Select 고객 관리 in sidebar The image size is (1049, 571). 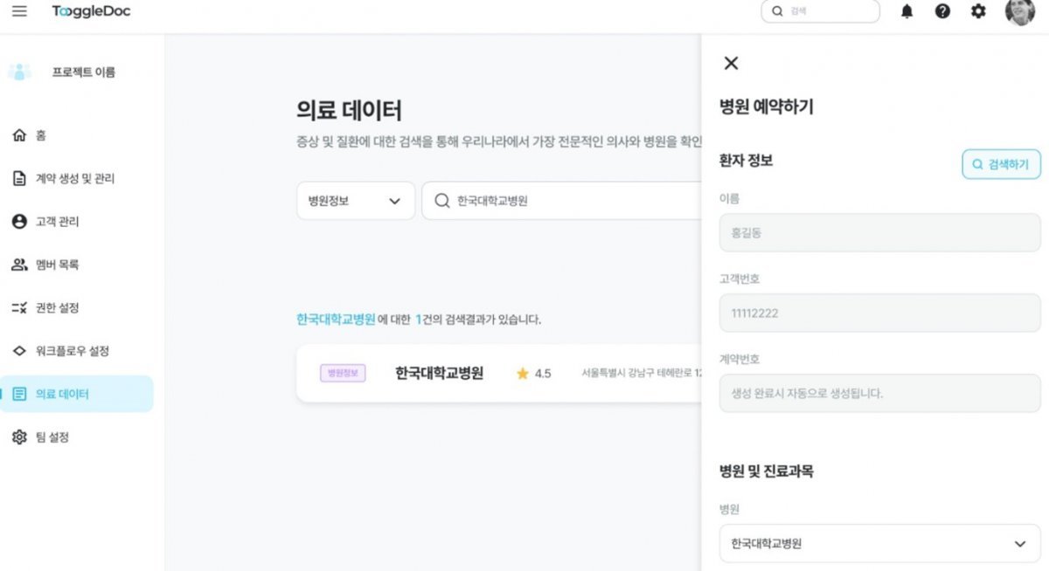coord(57,222)
